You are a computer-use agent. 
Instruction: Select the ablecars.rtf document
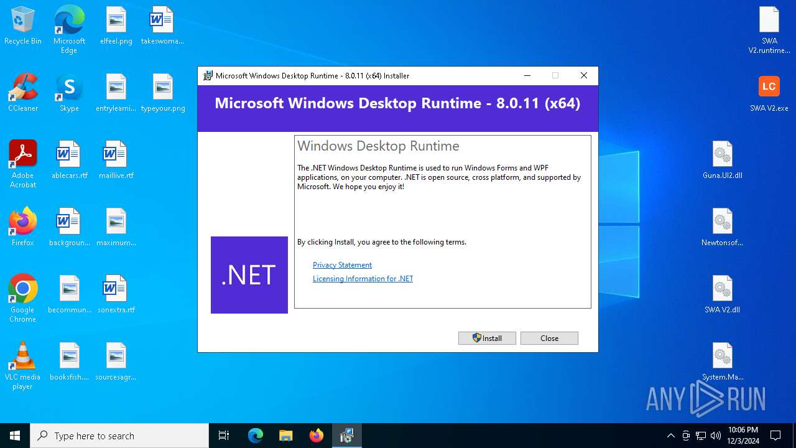tap(69, 161)
